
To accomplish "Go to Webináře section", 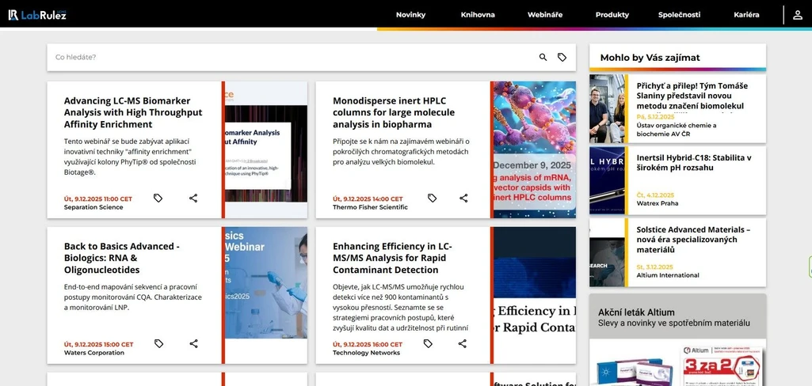I will (545, 14).
